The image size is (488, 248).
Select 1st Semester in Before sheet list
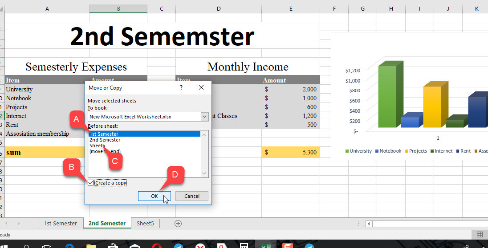(144, 134)
